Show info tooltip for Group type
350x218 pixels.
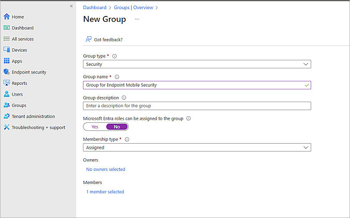(x=115, y=56)
